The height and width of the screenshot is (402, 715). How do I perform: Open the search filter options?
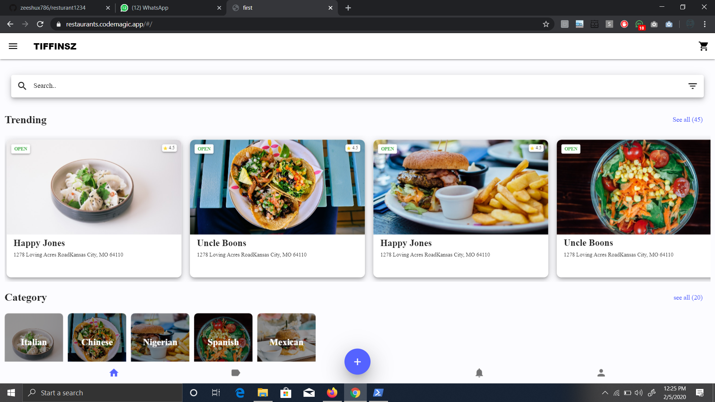692,86
